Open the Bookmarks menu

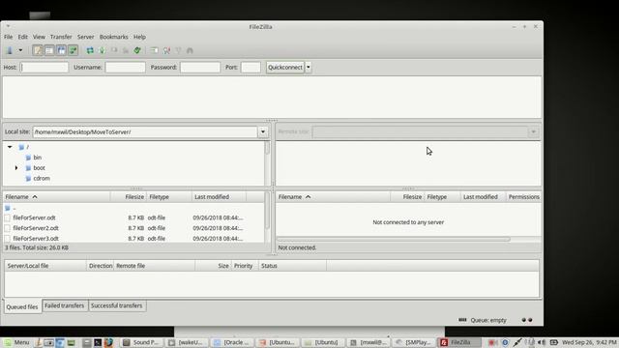click(114, 37)
